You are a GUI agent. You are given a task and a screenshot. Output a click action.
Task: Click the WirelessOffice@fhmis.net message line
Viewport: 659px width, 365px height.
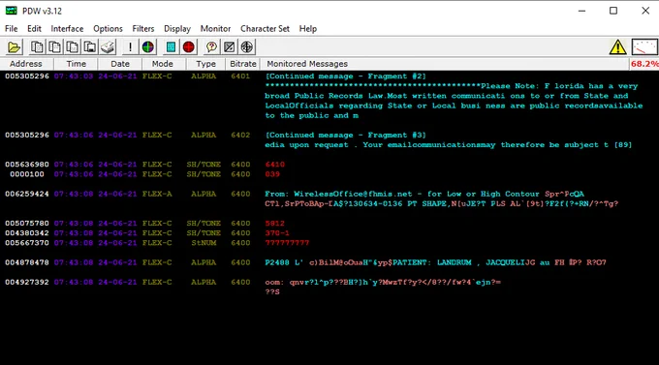point(424,194)
